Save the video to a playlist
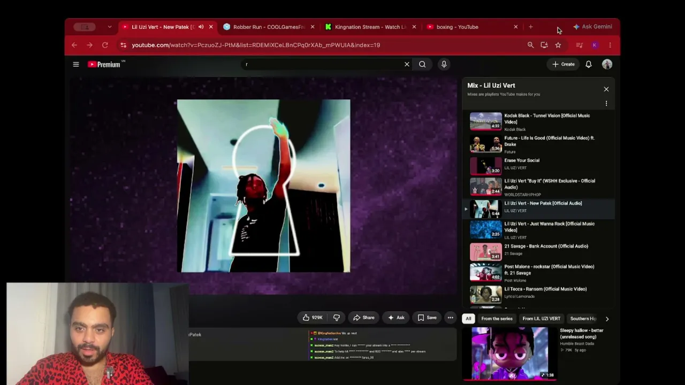The width and height of the screenshot is (685, 385). [x=427, y=318]
